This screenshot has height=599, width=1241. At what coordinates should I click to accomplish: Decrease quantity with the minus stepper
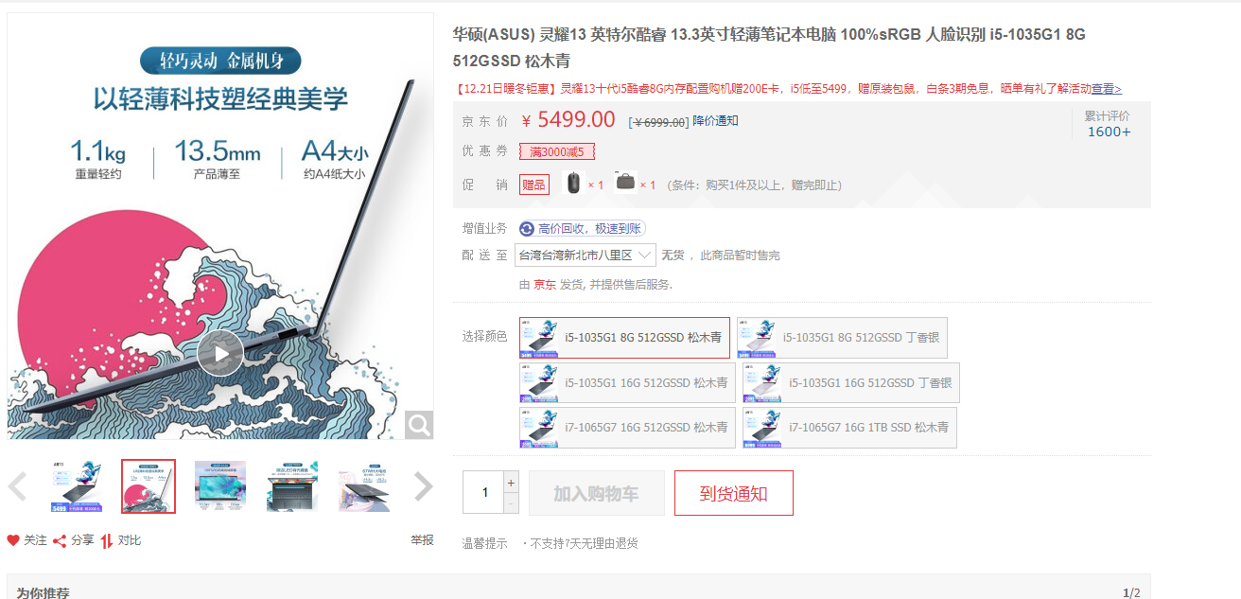pos(512,503)
